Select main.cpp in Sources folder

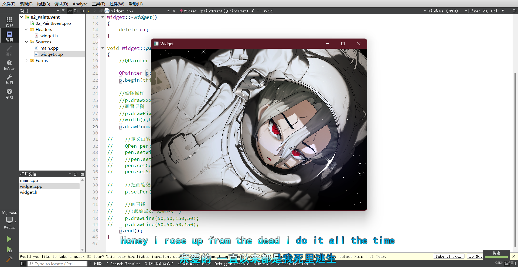tap(49, 48)
